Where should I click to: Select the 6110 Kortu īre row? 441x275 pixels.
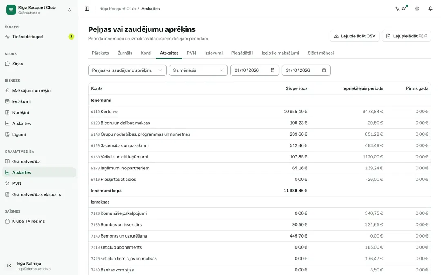click(260, 112)
